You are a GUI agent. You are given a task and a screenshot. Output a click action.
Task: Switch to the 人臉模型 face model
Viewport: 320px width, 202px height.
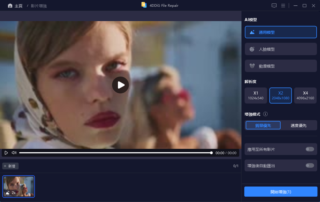[280, 49]
